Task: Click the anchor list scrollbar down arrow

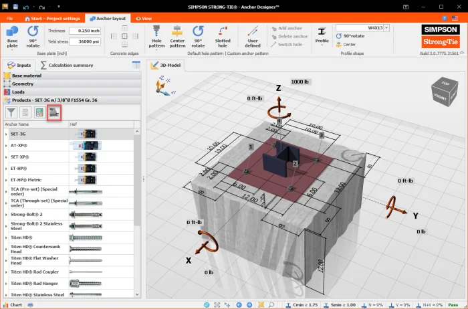Action: coord(137,294)
